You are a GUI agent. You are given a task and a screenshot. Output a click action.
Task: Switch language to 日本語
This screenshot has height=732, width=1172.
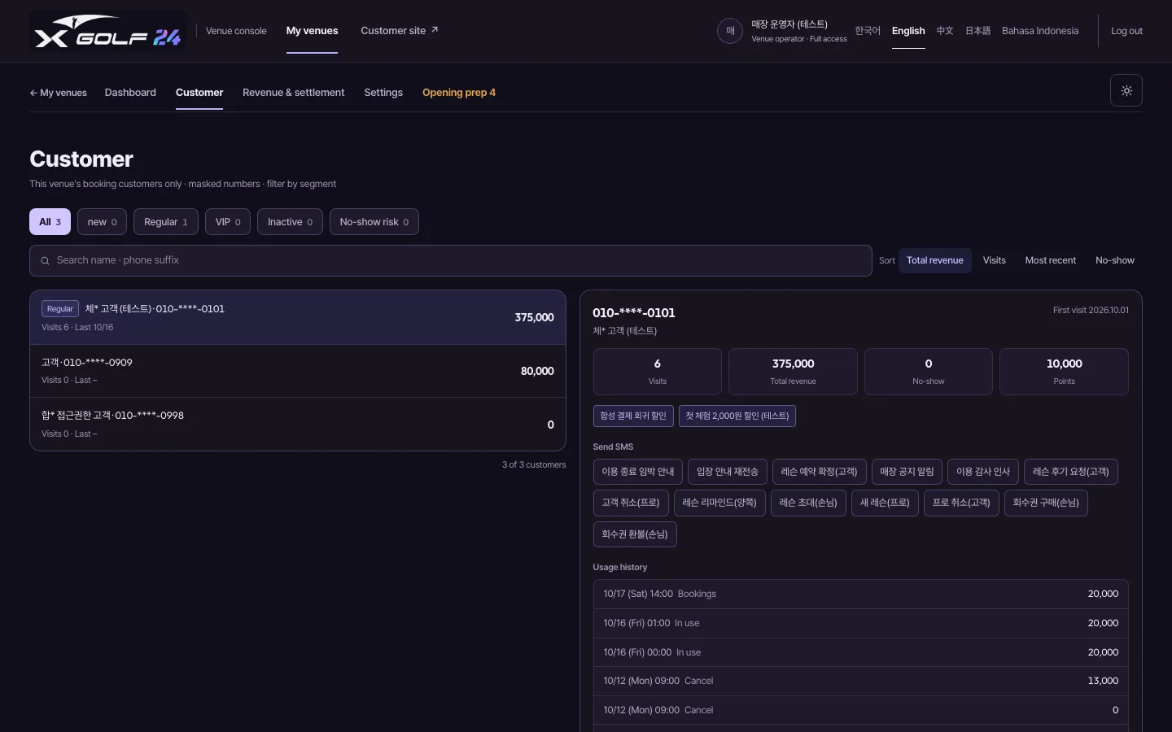pos(977,31)
